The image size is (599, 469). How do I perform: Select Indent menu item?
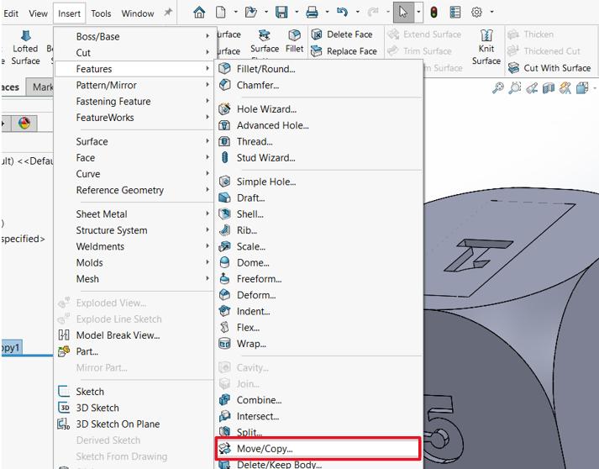(319, 311)
